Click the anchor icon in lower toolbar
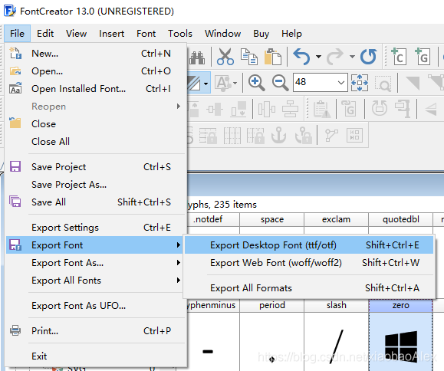Image resolution: width=444 pixels, height=371 pixels. (x=279, y=135)
